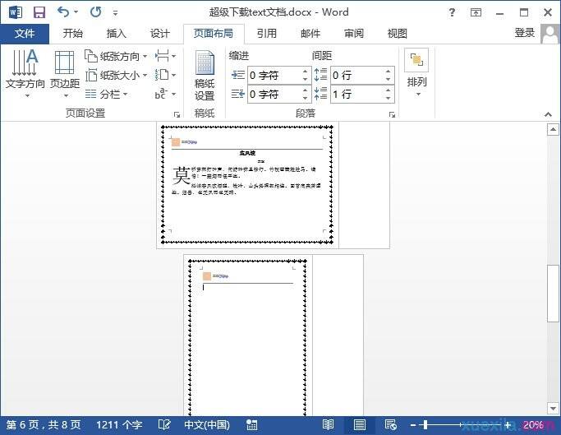Switch to the 引用 tab
This screenshot has width=561, height=435.
pyautogui.click(x=267, y=34)
